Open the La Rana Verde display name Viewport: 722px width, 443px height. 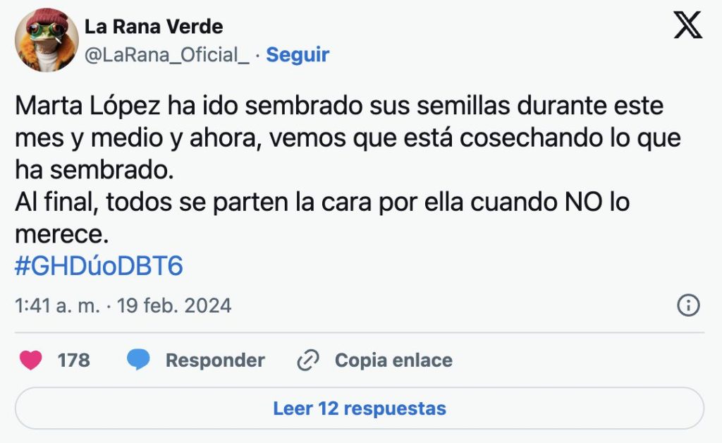point(154,27)
